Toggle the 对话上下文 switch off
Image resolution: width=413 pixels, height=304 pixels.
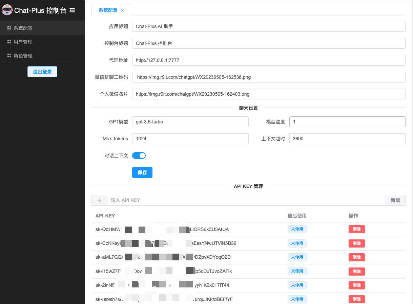click(x=139, y=156)
